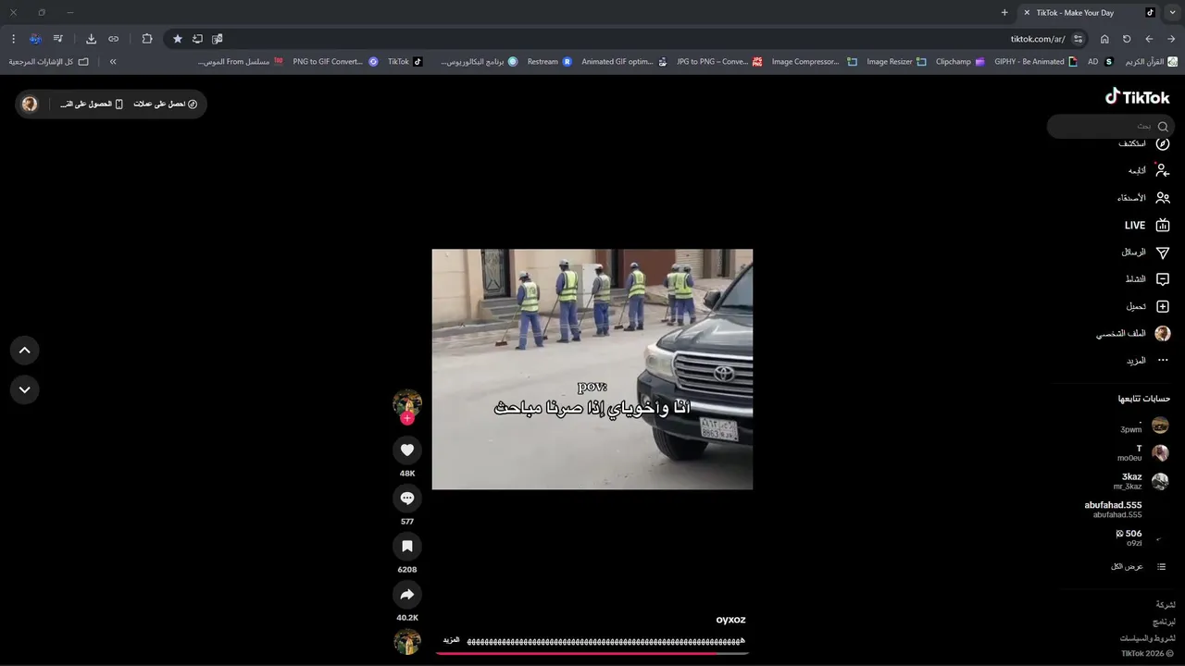The image size is (1185, 666).
Task: Open the Explore (استكشف) sidebar item
Action: click(x=1144, y=143)
